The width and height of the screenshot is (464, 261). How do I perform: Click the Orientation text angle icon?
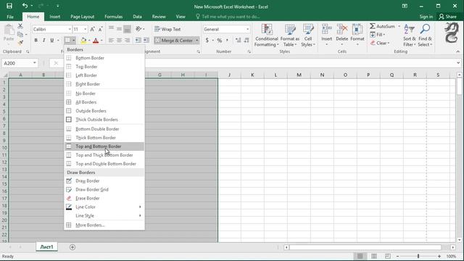click(138, 29)
